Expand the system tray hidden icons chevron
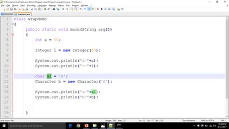229x129 pixels. pos(194,126)
